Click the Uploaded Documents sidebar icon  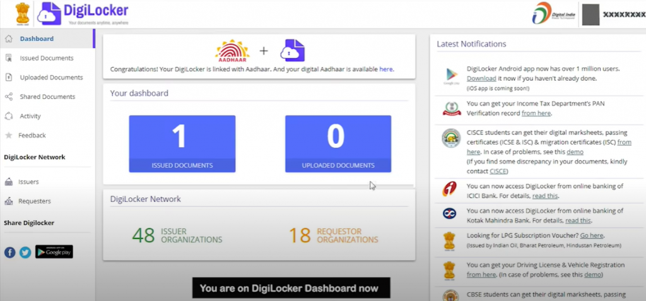(9, 78)
